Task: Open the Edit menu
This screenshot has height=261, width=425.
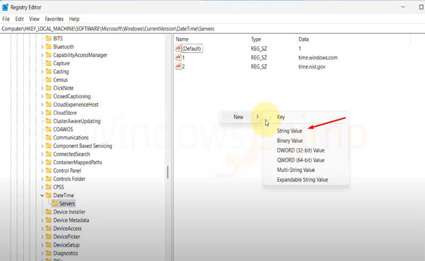Action: (19, 19)
